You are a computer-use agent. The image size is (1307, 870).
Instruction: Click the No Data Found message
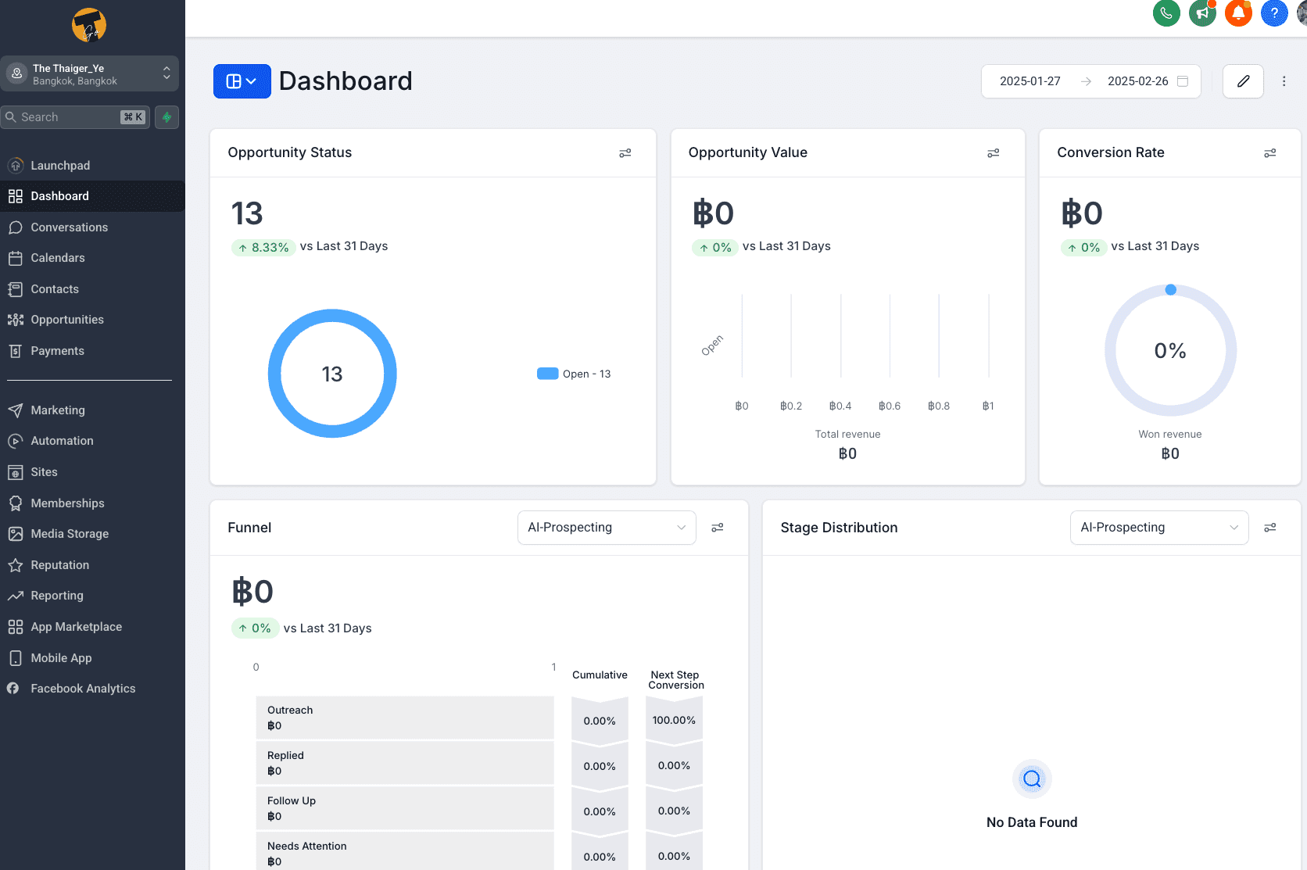[x=1032, y=822]
